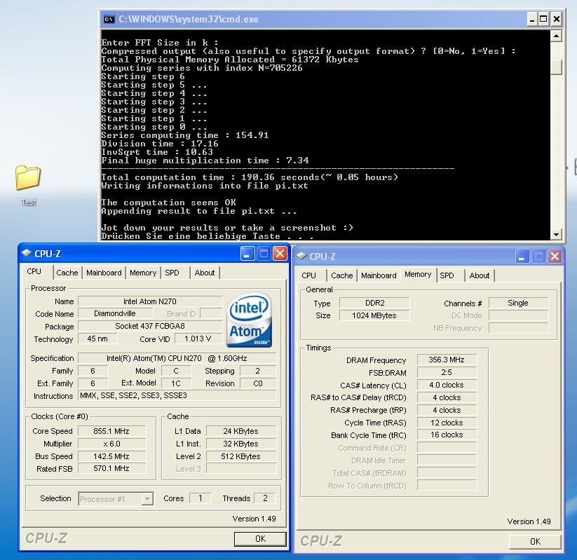Screen dimensions: 577x560
Task: Open Mainboard tab in left CPU-Z
Action: (x=104, y=273)
